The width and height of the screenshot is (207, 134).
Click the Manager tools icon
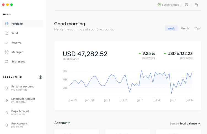click(7, 52)
